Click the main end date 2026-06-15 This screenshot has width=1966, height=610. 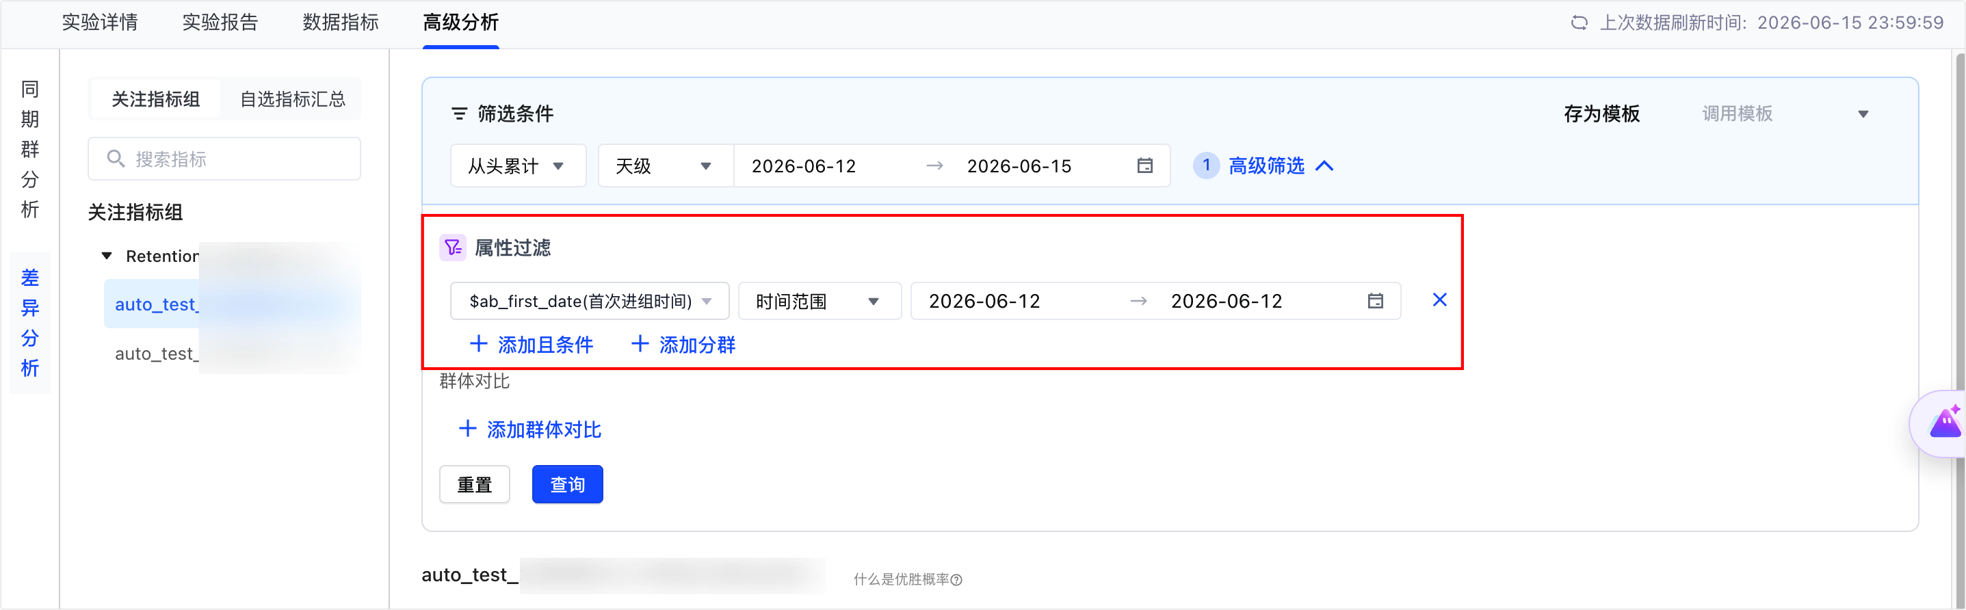[1019, 165]
